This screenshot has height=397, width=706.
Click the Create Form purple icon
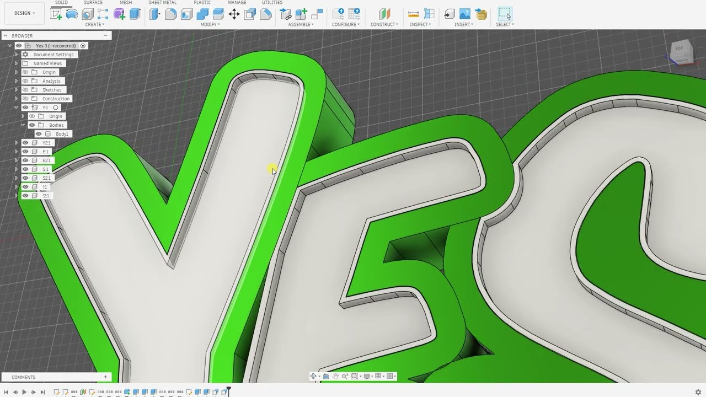pyautogui.click(x=119, y=14)
